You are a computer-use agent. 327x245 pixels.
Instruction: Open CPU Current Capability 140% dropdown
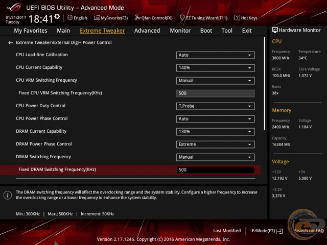(215, 68)
